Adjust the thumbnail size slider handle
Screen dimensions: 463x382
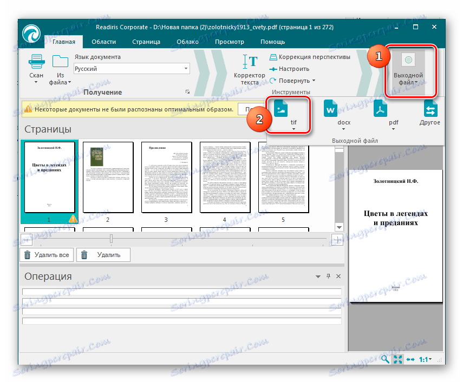[111, 239]
